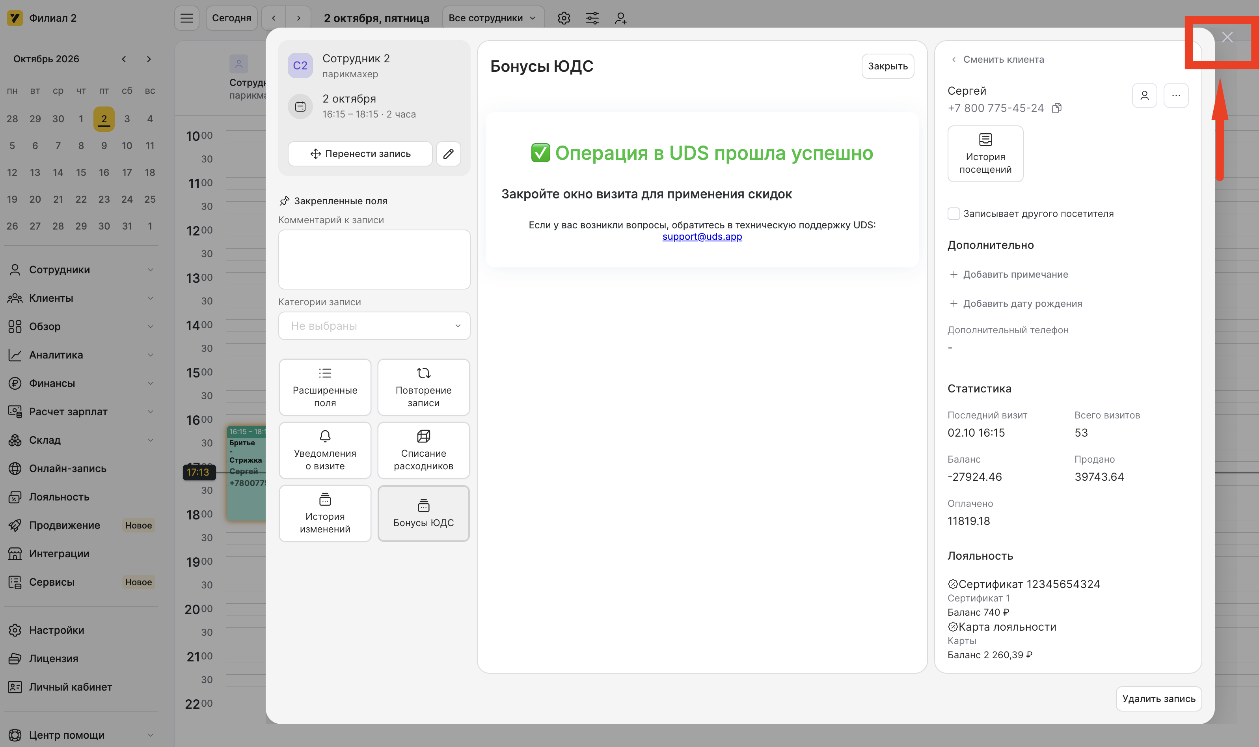
Task: Open История изменений tile
Action: pyautogui.click(x=325, y=514)
